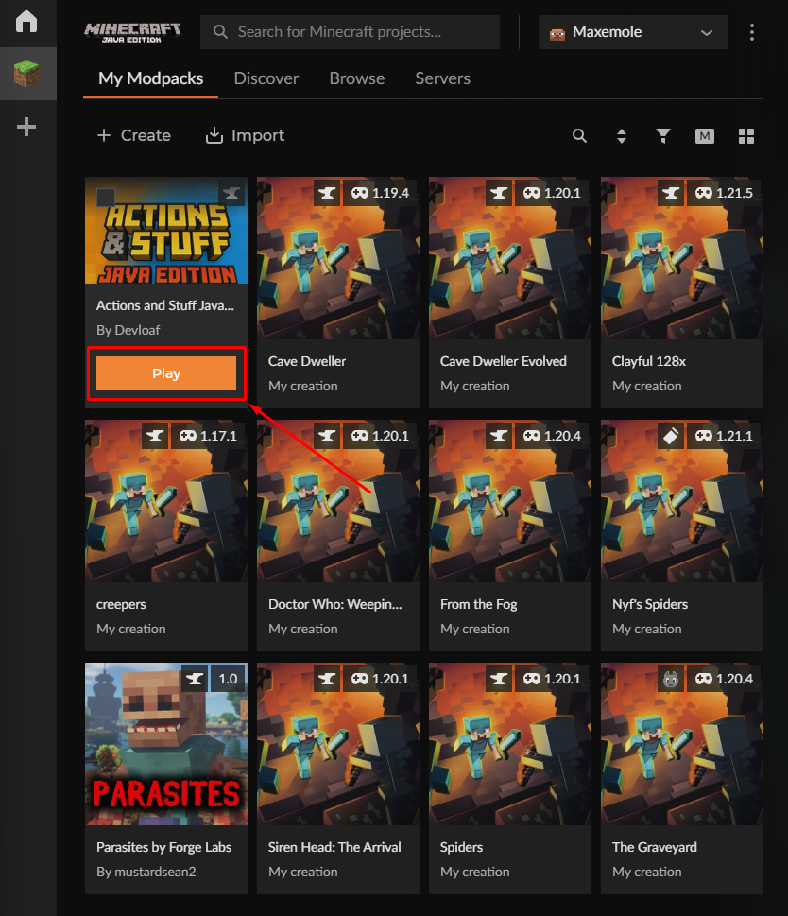Open the sort order control
The height and width of the screenshot is (916, 788).
point(621,135)
